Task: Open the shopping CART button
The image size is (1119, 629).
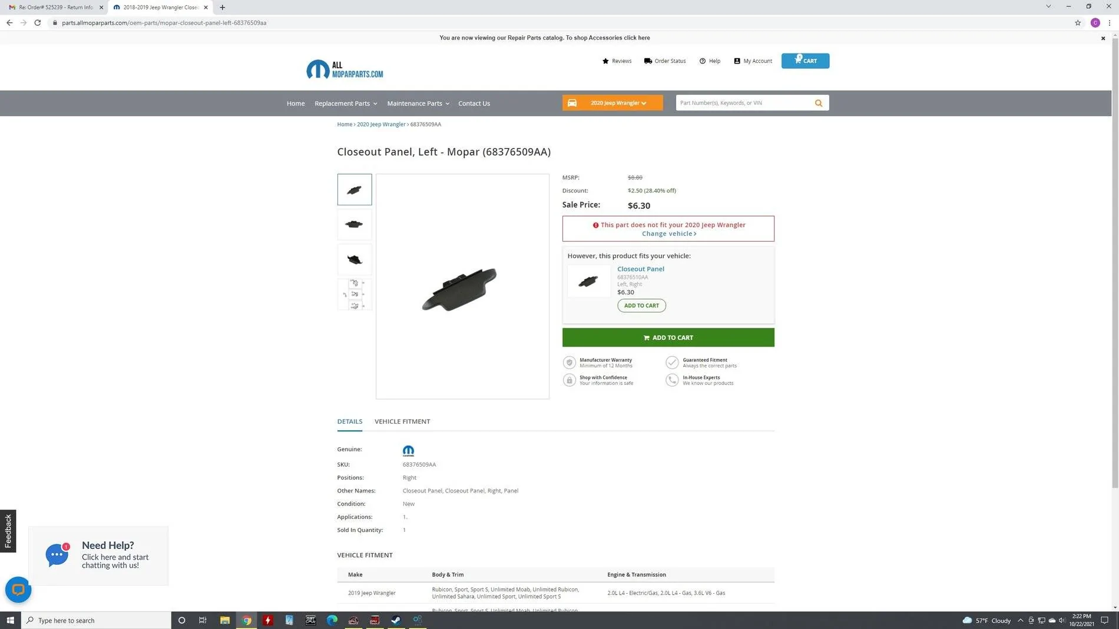Action: pos(805,61)
